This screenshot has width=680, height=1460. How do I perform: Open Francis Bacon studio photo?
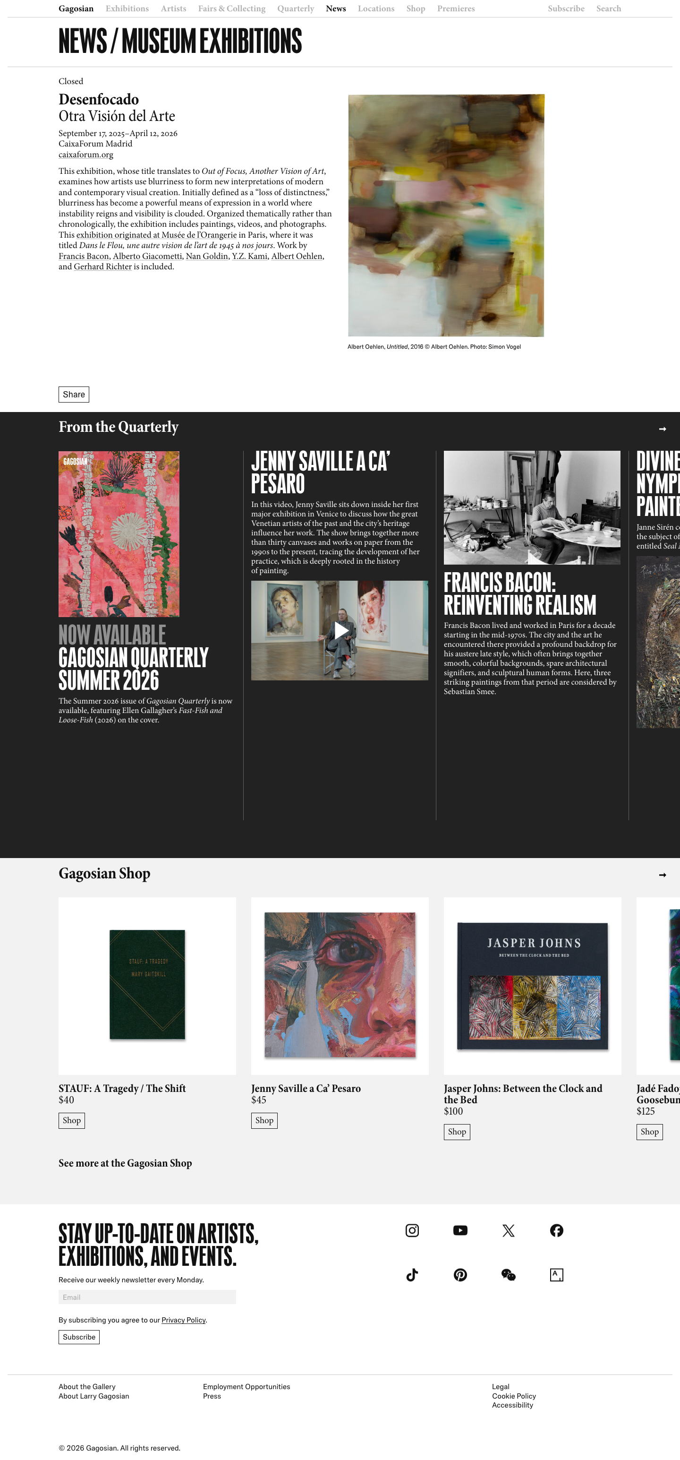tap(532, 508)
